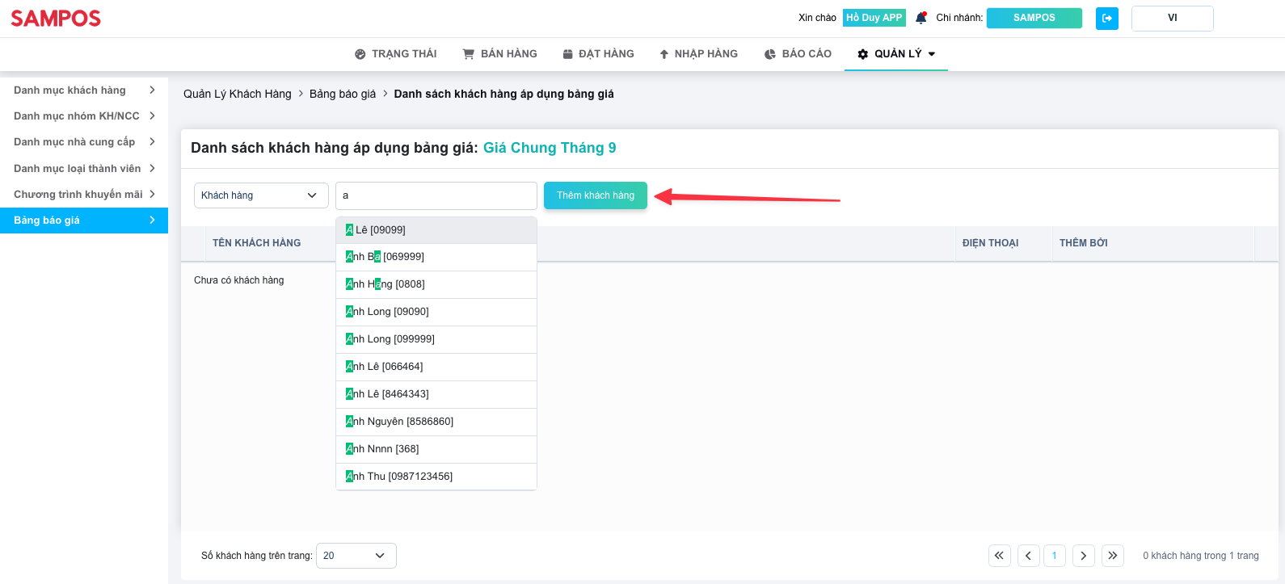Image resolution: width=1285 pixels, height=584 pixels.
Task: Open NHẬP HÀNG tab
Action: tap(698, 54)
